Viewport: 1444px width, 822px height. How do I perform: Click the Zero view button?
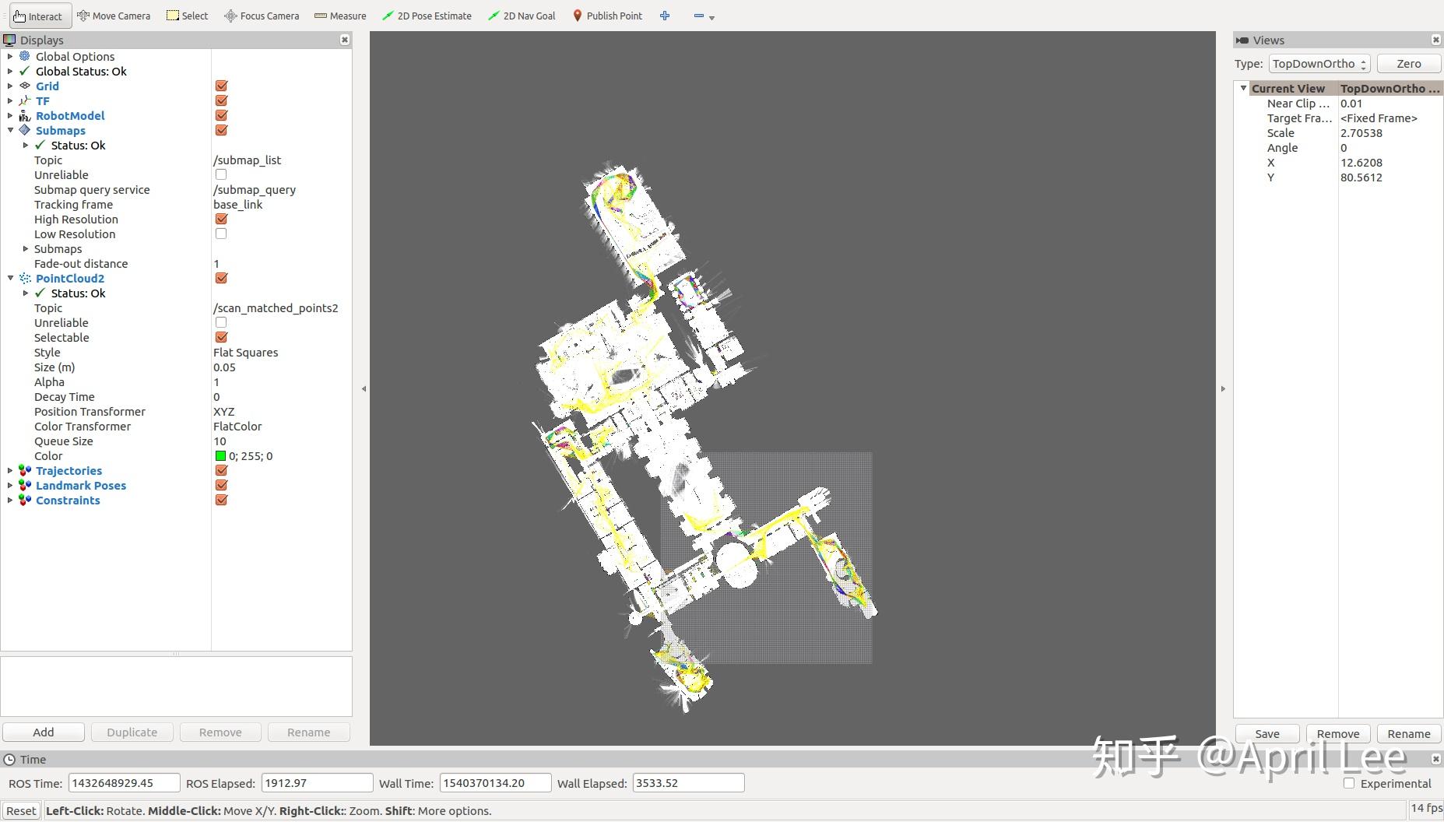coord(1409,64)
